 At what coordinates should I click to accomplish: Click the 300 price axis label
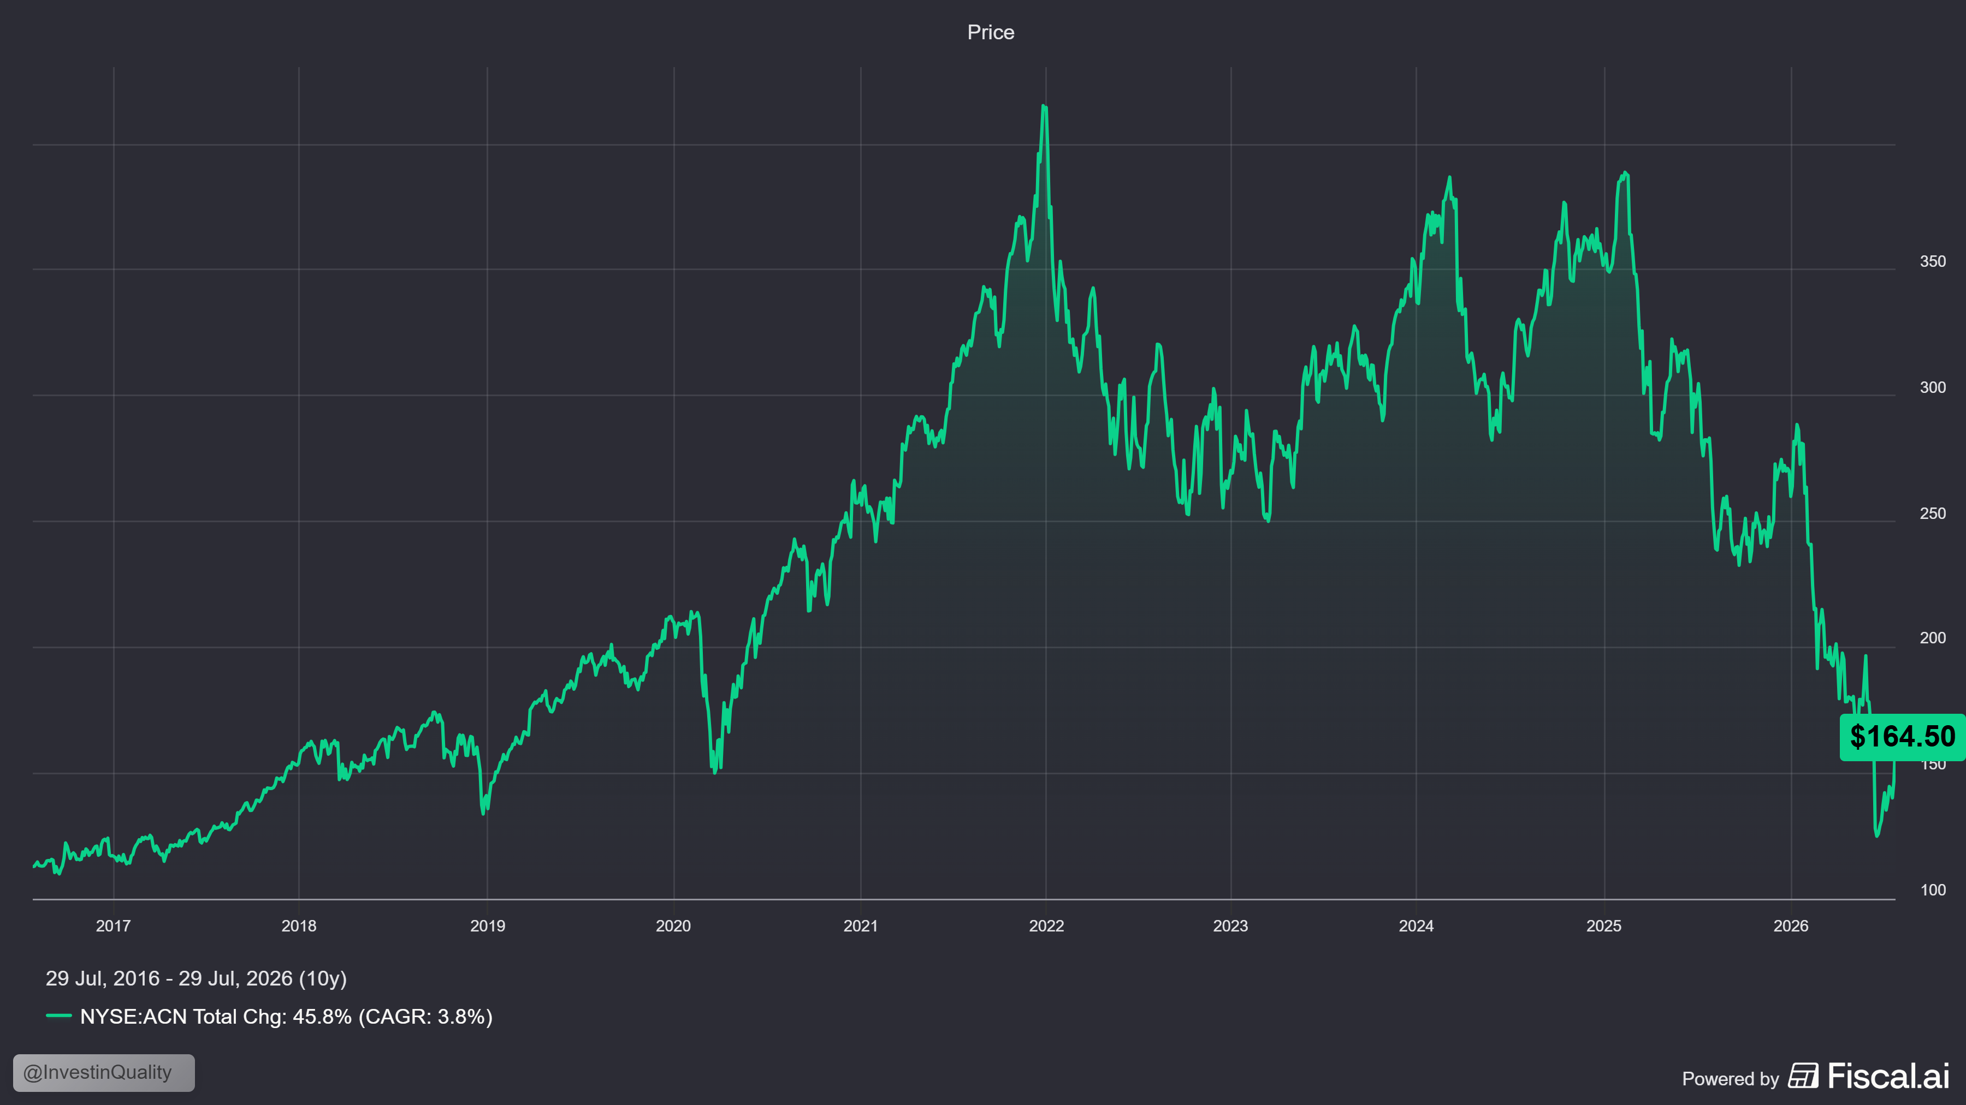tap(1933, 387)
